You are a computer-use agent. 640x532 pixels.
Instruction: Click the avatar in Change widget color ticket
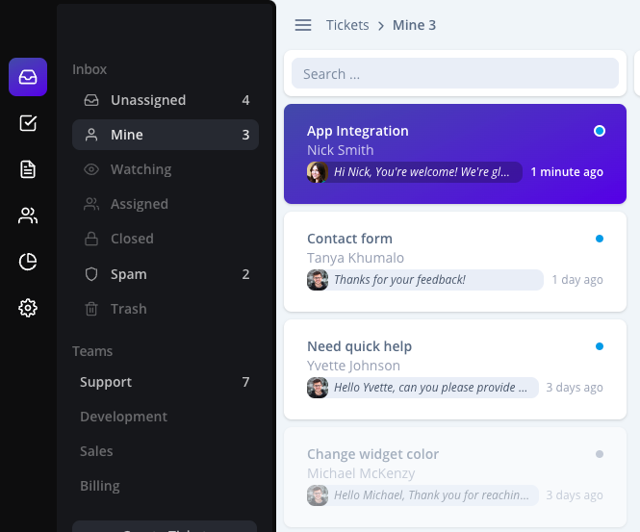tap(318, 495)
